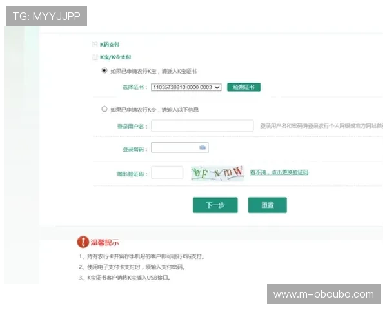Focus the 登录用户名 input field
This screenshot has height=310, width=387.
[203, 126]
